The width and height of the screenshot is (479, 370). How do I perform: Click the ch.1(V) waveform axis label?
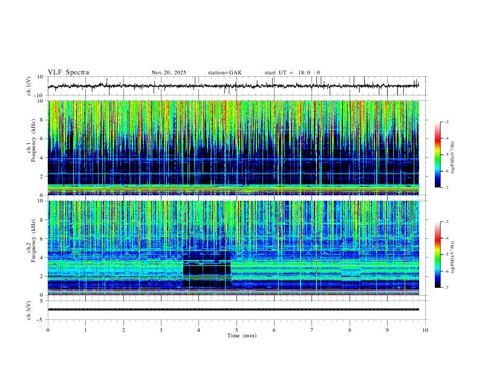pos(29,86)
